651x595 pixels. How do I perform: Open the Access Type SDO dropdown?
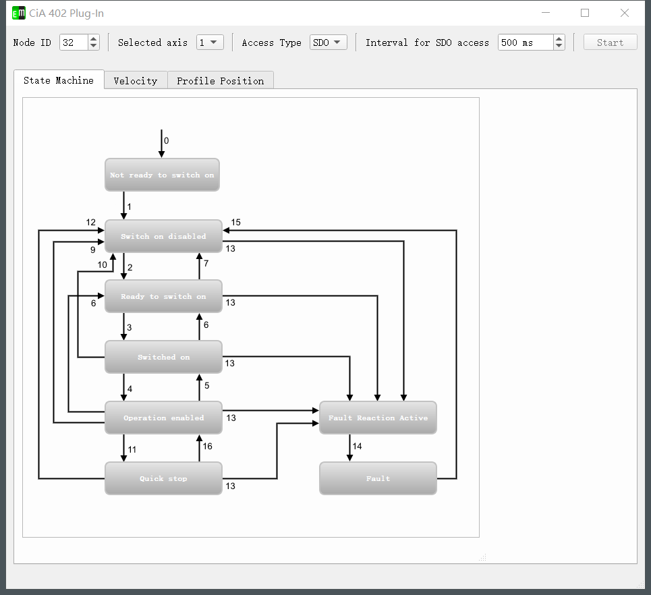tap(329, 42)
